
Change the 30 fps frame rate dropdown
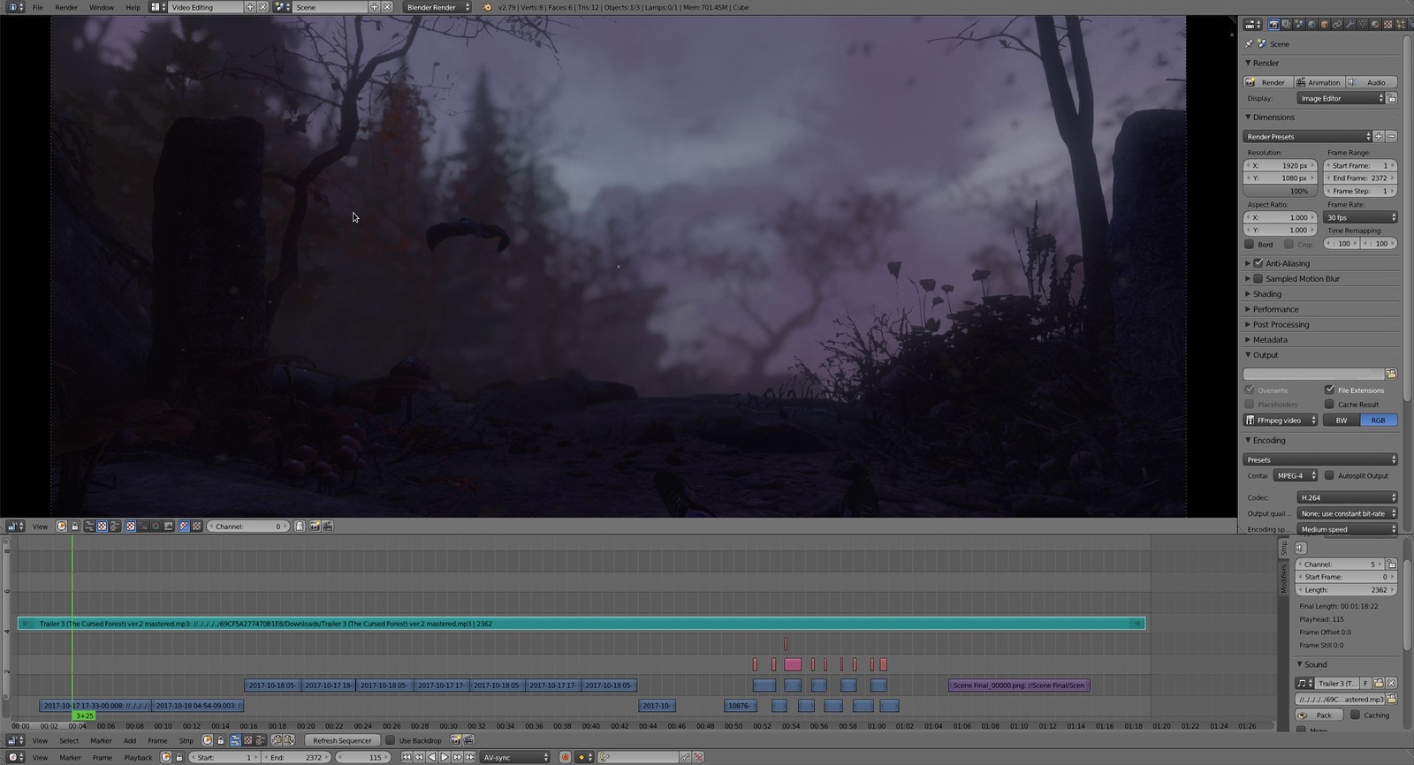tap(1361, 217)
